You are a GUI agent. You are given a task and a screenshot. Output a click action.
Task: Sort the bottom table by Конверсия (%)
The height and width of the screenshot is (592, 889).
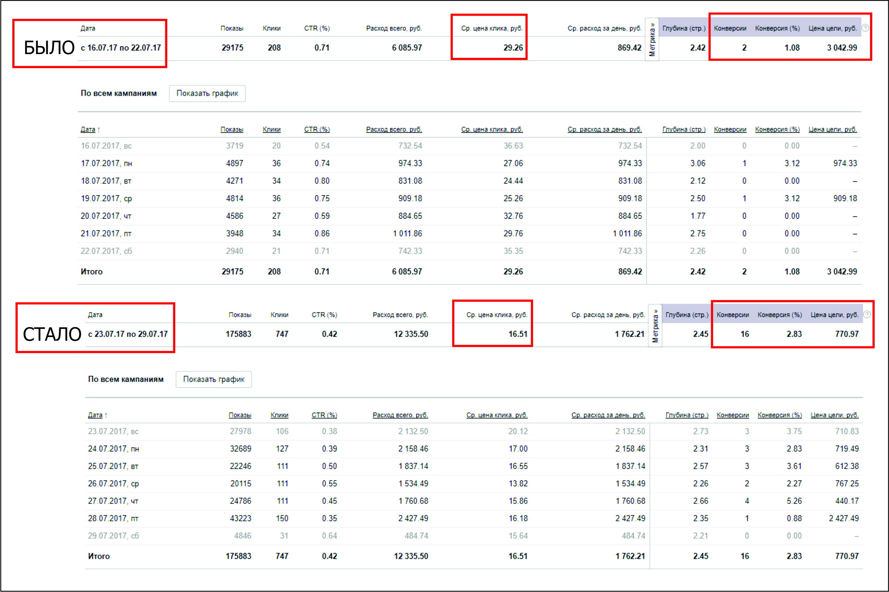click(780, 415)
